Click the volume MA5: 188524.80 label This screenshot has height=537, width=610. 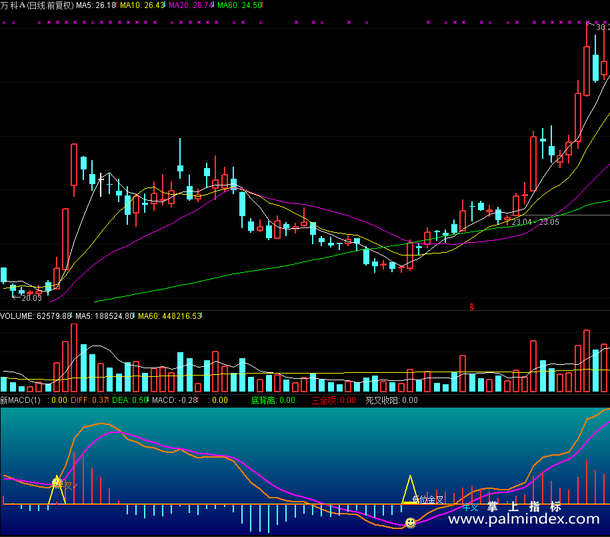coord(104,316)
